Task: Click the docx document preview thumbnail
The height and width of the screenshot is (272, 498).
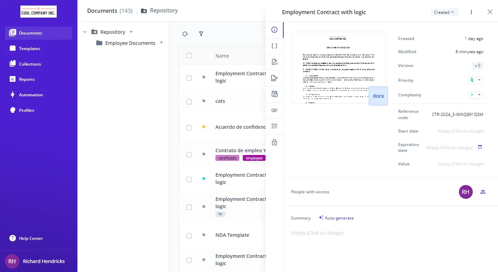Action: pos(338,68)
